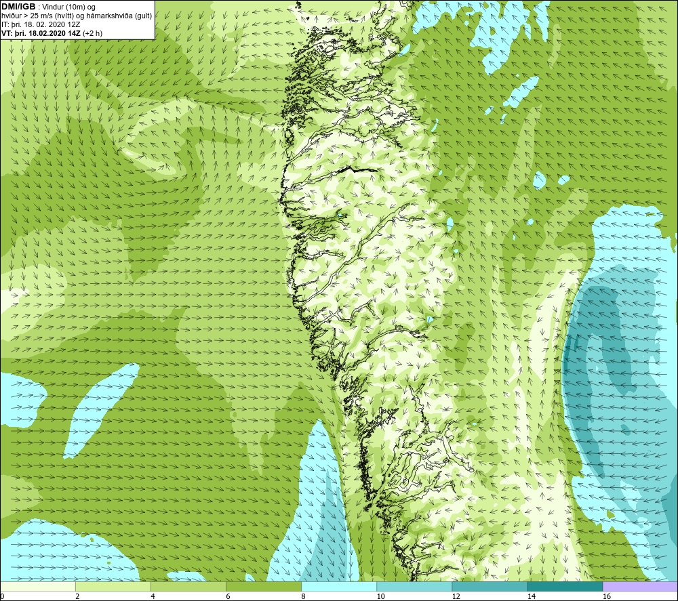
Task: Select the 10–12 m/s cyan swatch
Action: click(x=414, y=586)
